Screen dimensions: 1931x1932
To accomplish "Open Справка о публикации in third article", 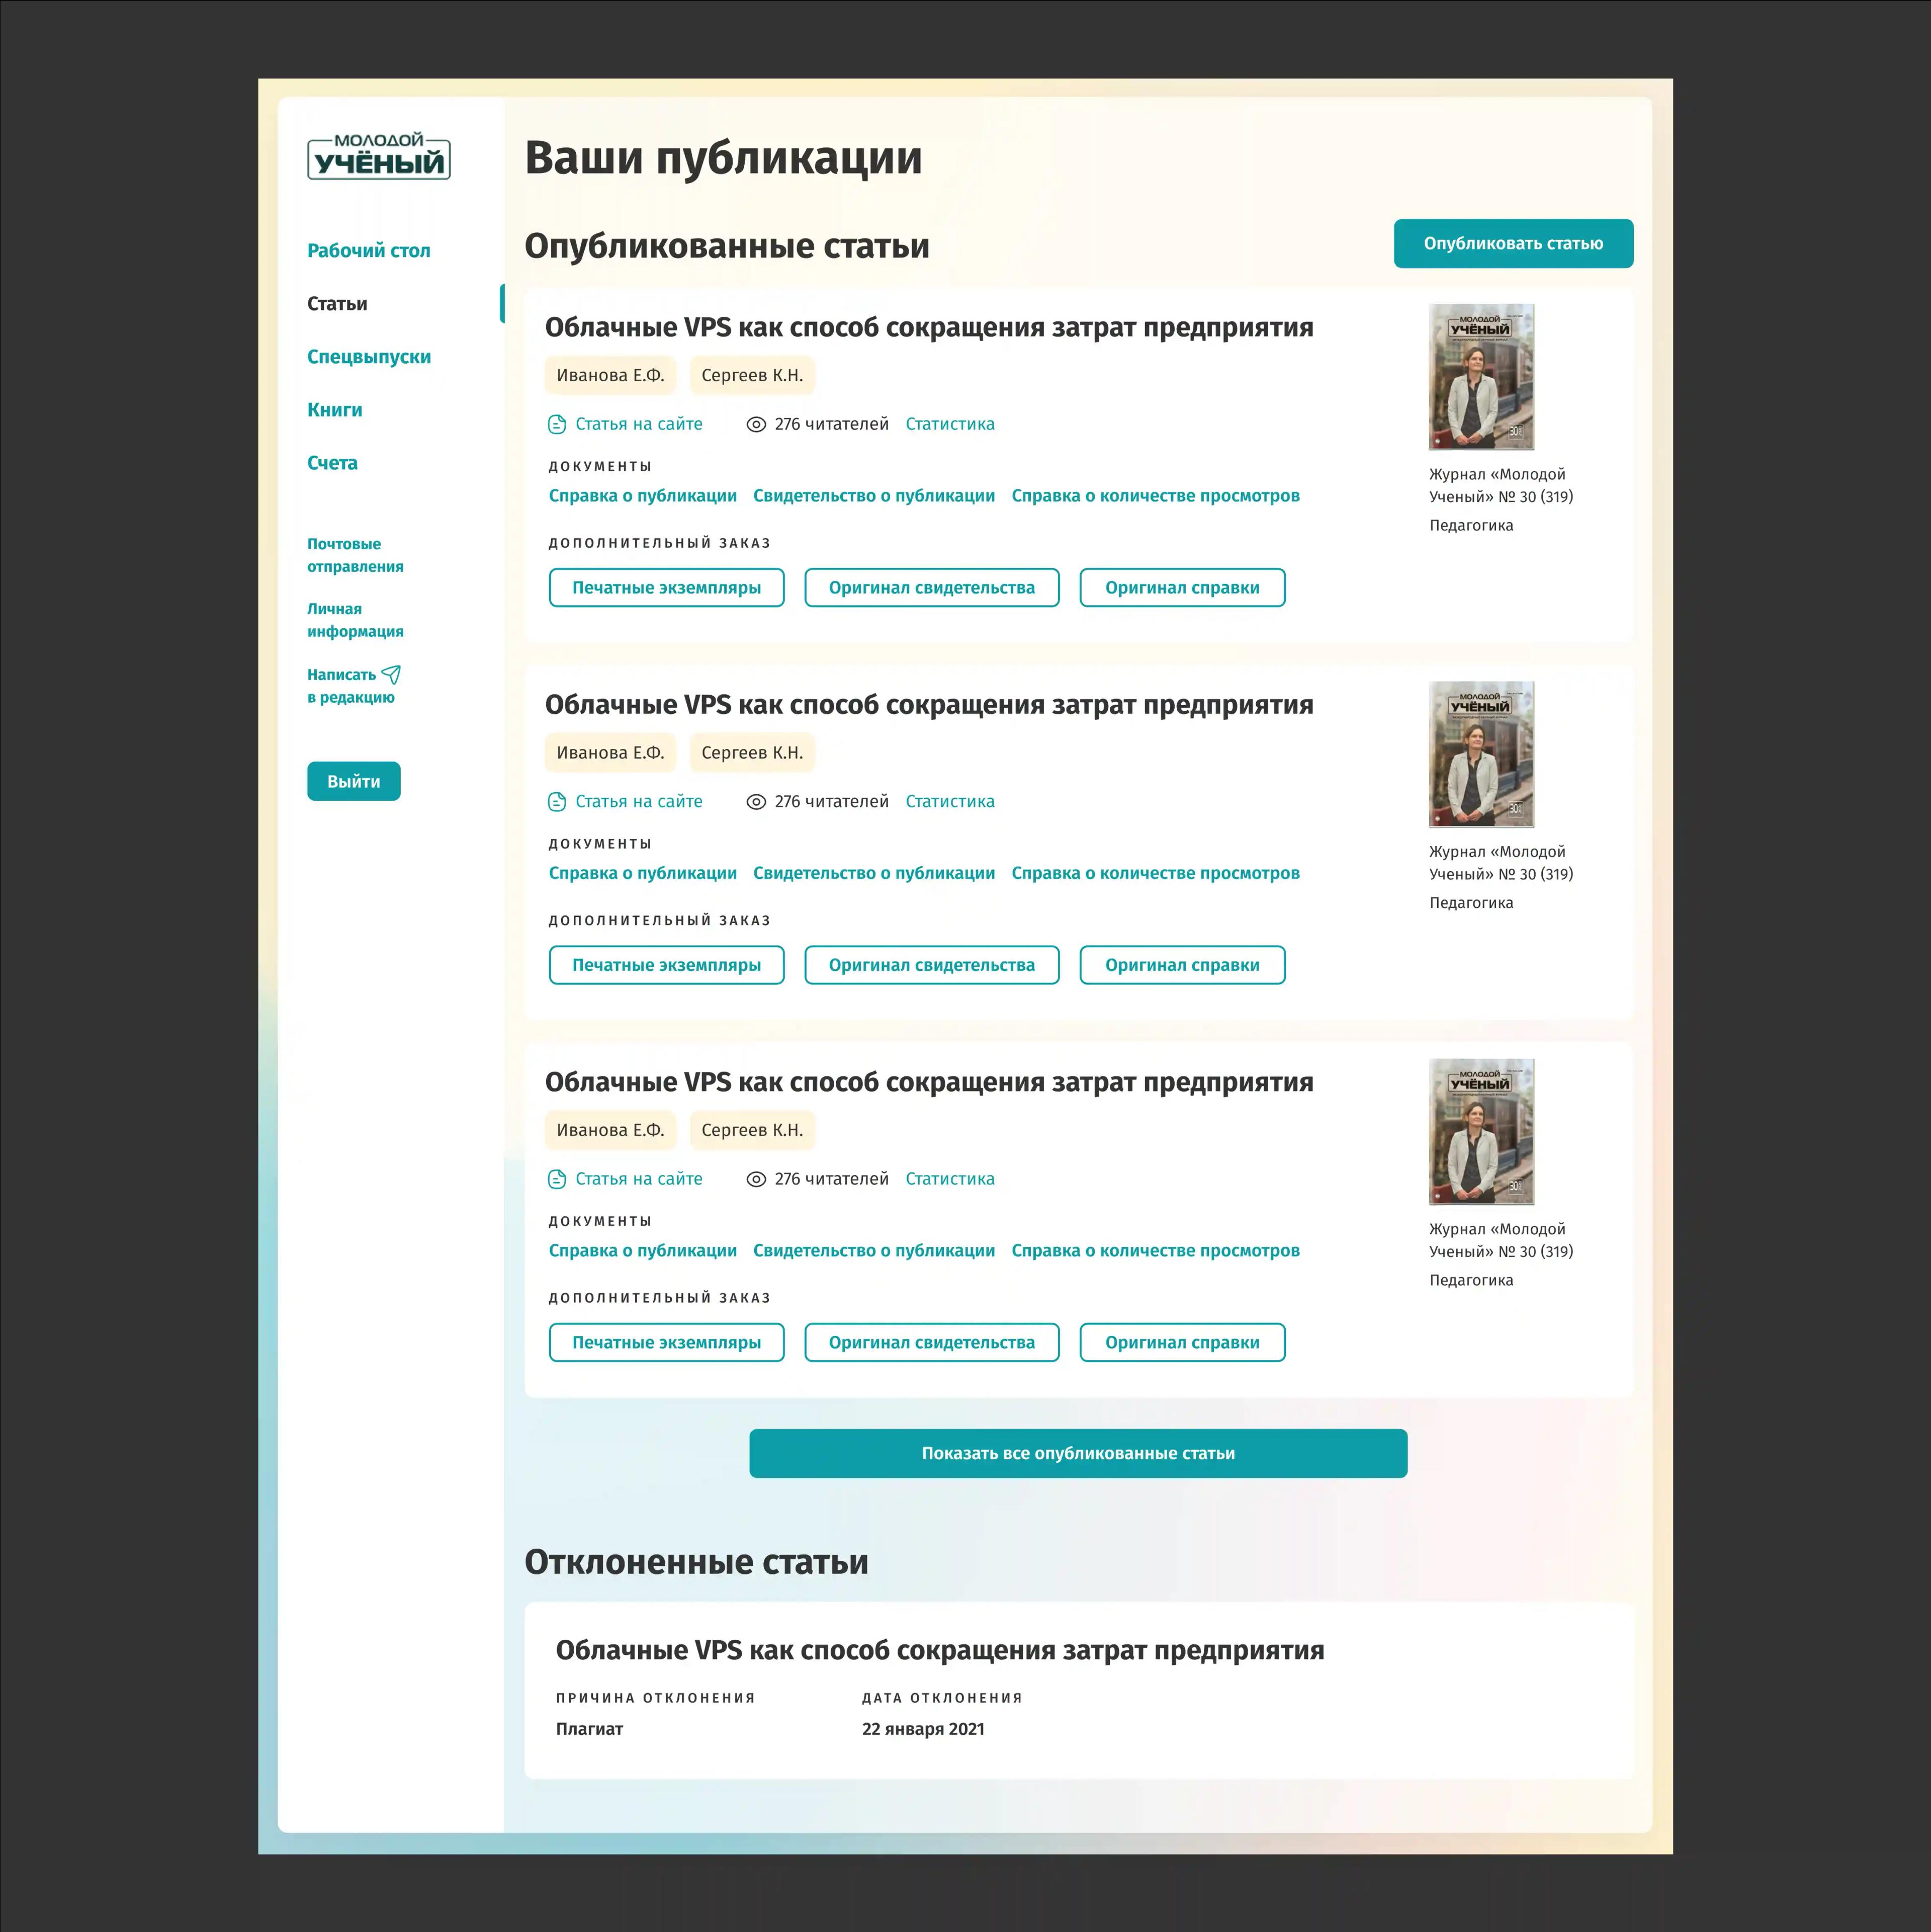I will tap(643, 1251).
